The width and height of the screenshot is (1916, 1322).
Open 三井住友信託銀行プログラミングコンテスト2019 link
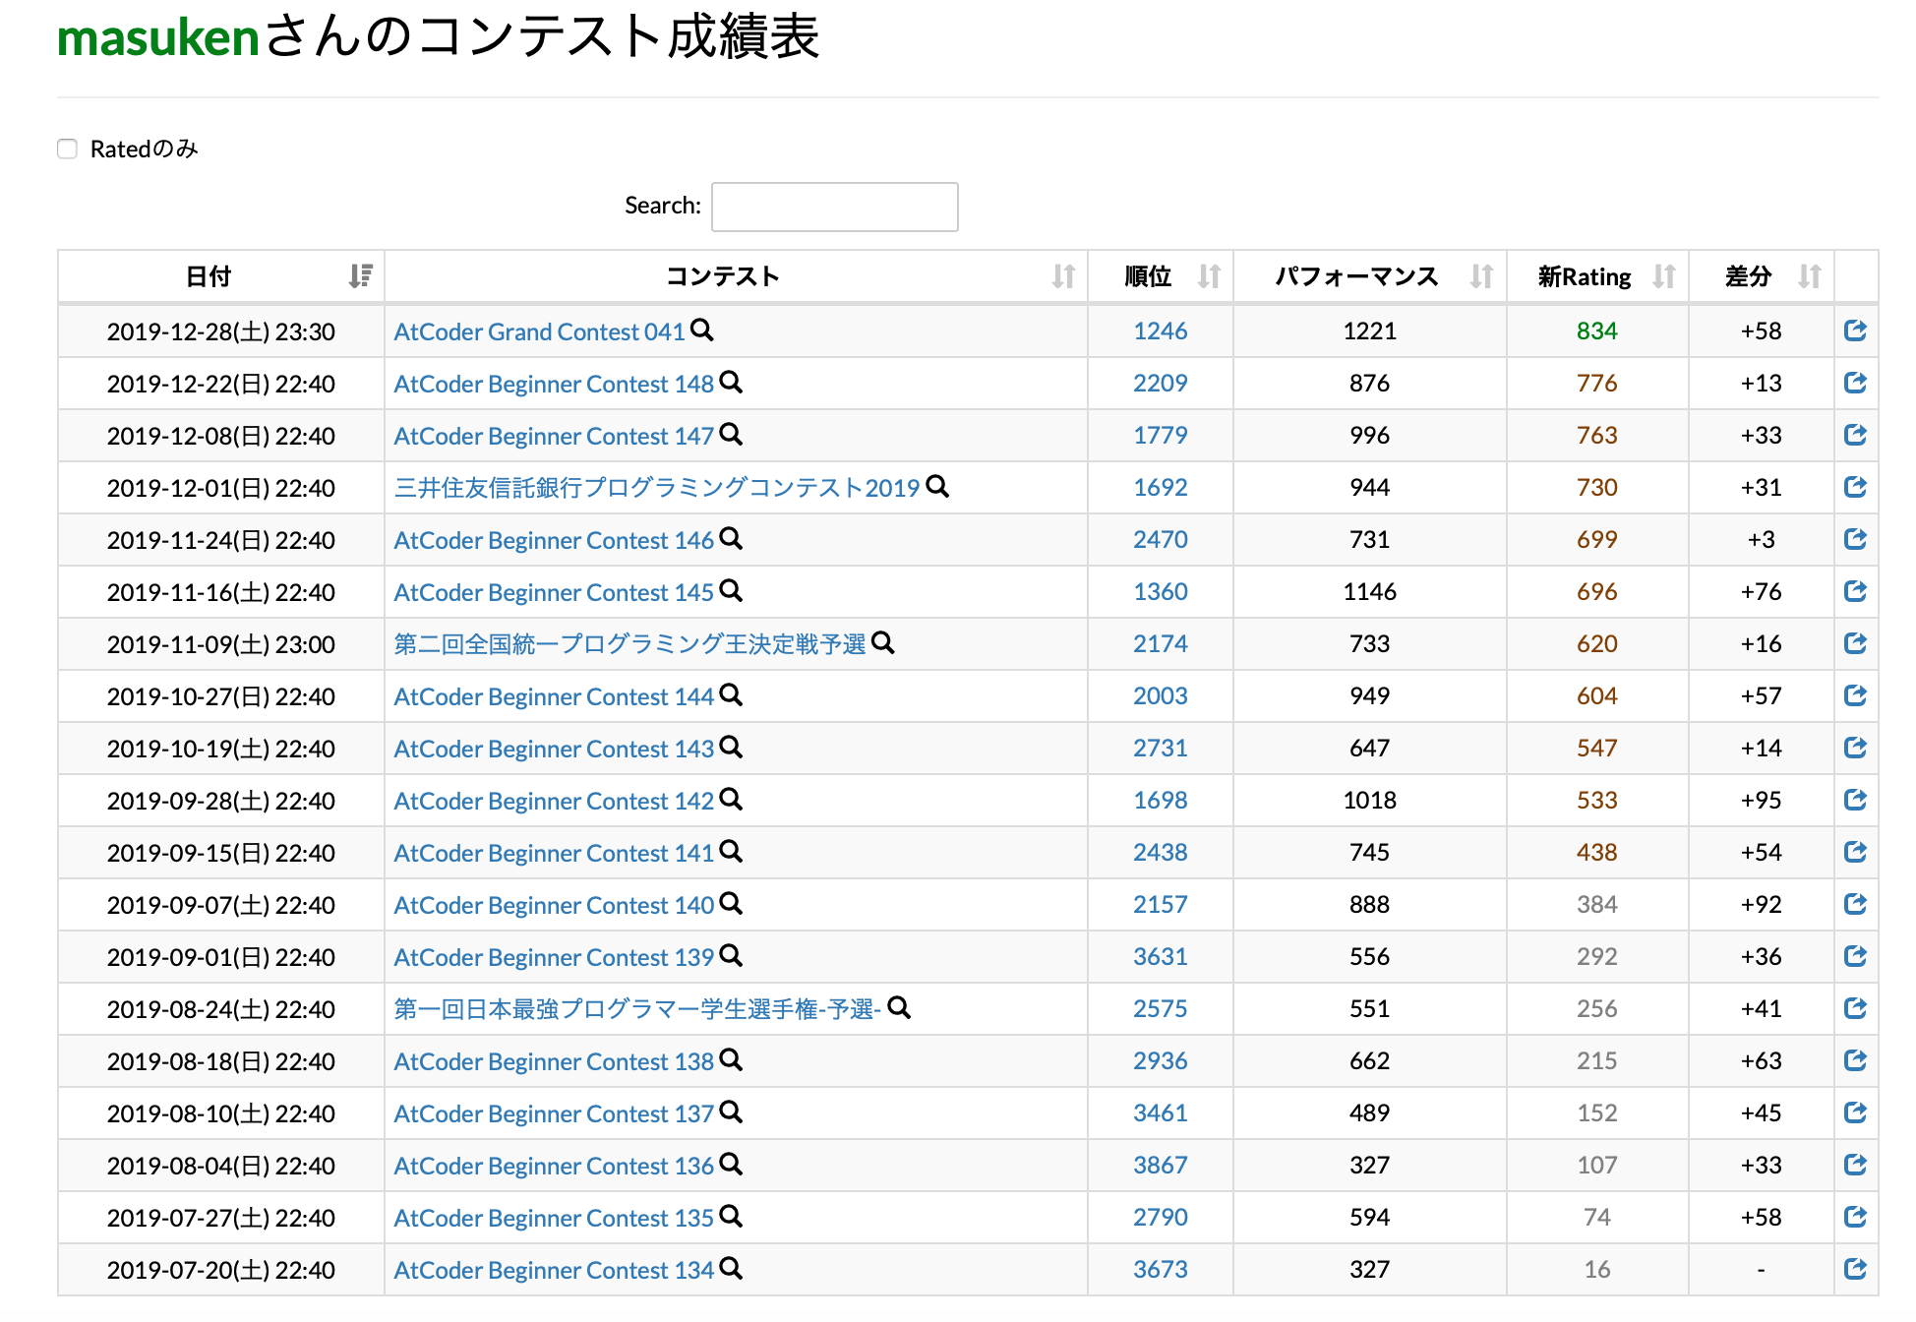tap(657, 488)
